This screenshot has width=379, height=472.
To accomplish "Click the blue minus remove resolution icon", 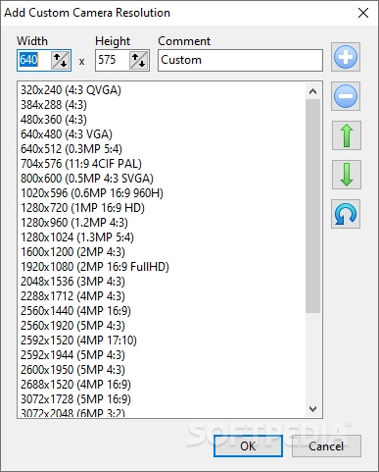I will [346, 96].
